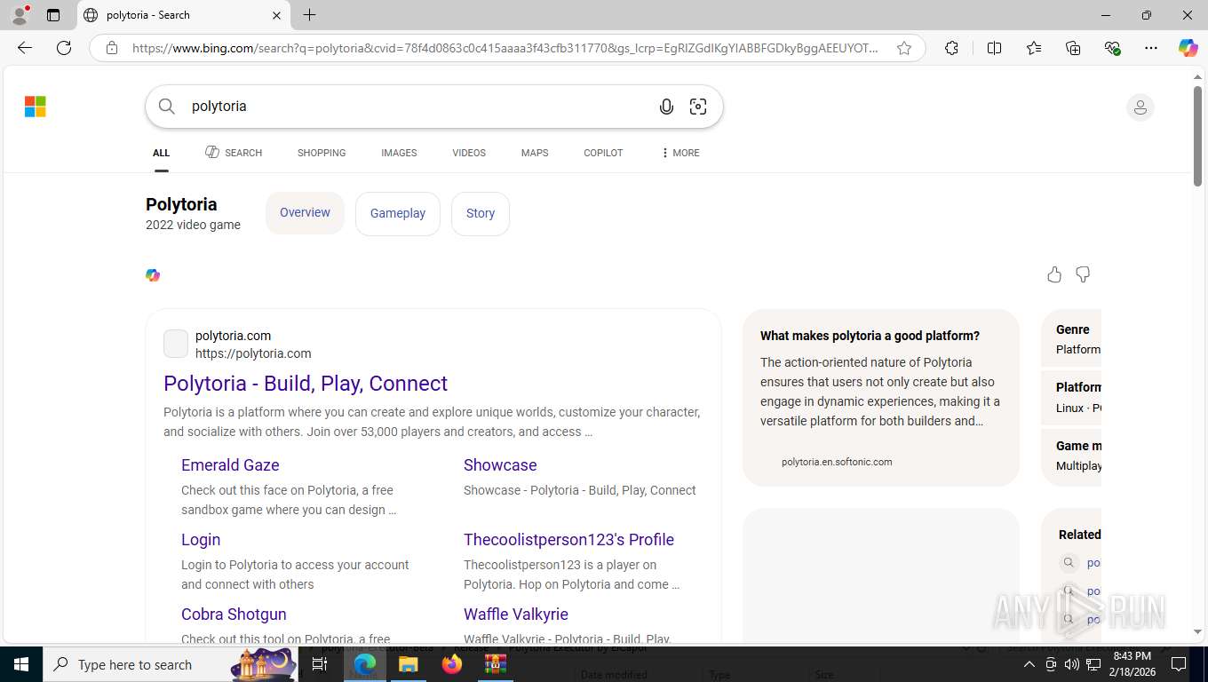The height and width of the screenshot is (682, 1208).
Task: Expand the MORE search categories menu
Action: (680, 153)
